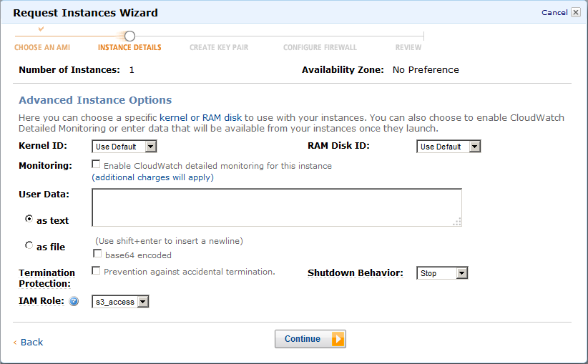Screen dimensions: 588x364
Task: Select the 'as file' radio button
Action: [x=29, y=245]
